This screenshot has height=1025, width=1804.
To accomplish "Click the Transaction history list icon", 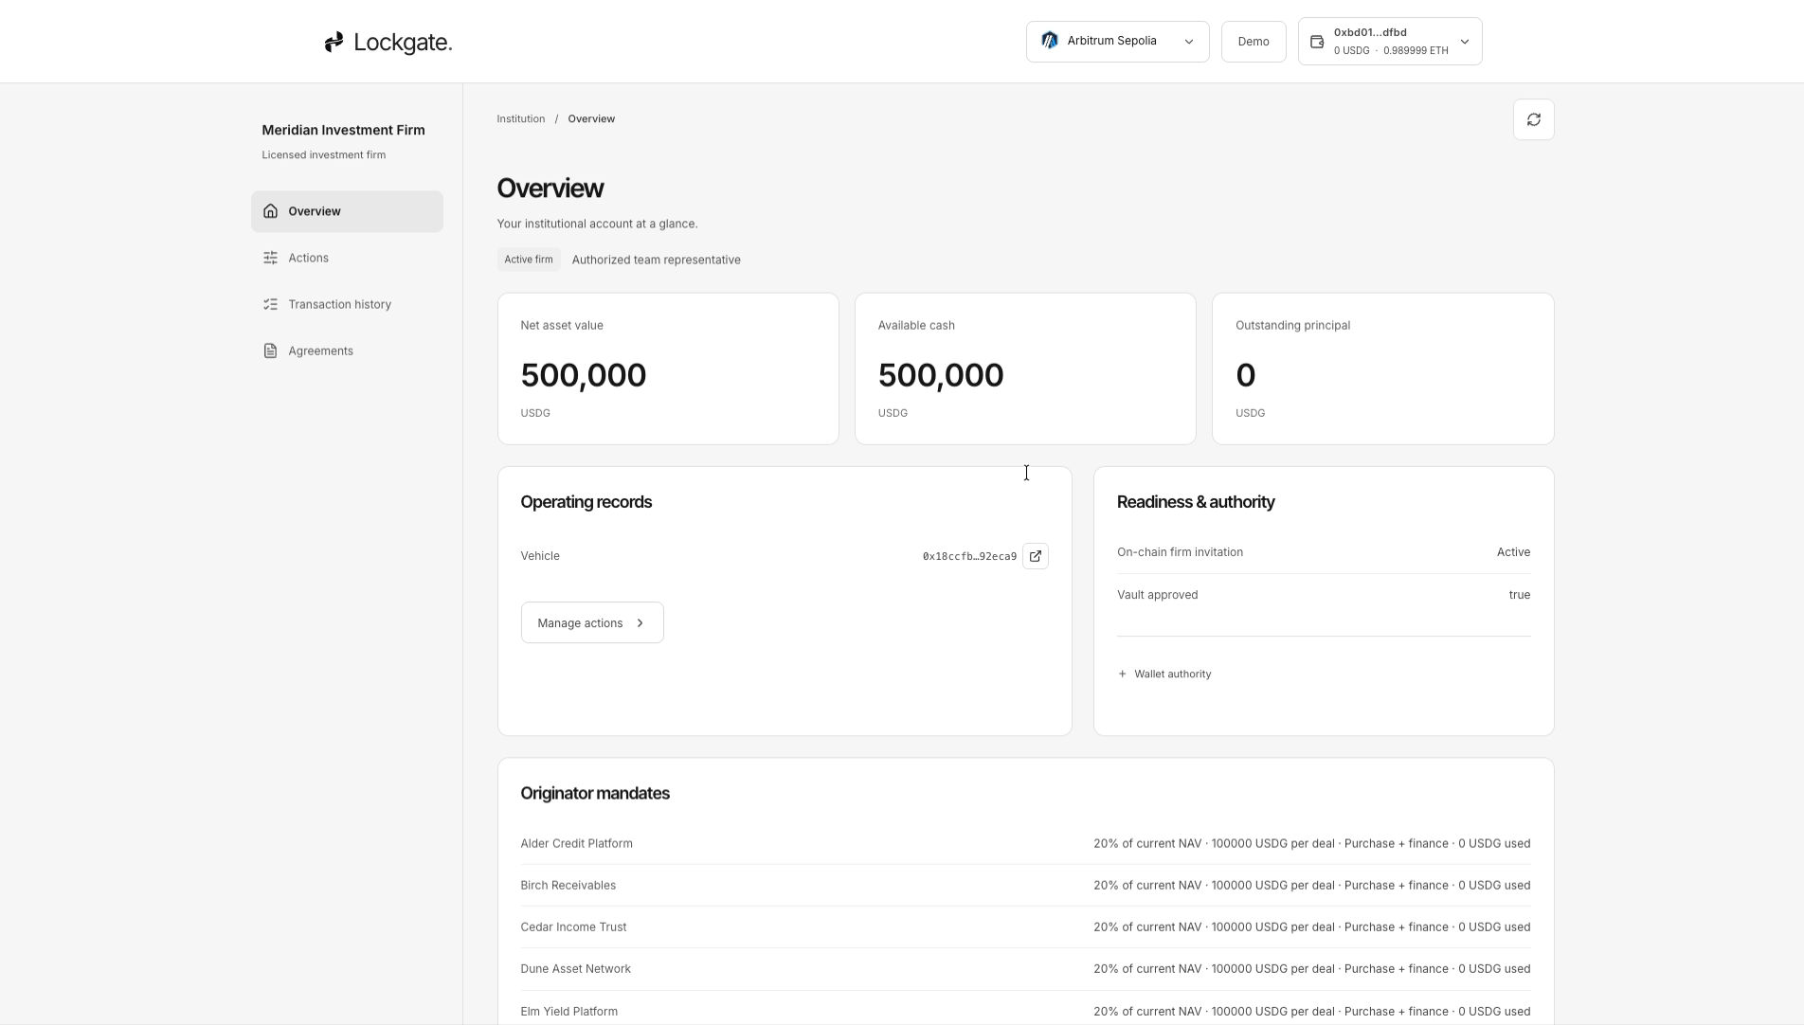I will (x=270, y=304).
